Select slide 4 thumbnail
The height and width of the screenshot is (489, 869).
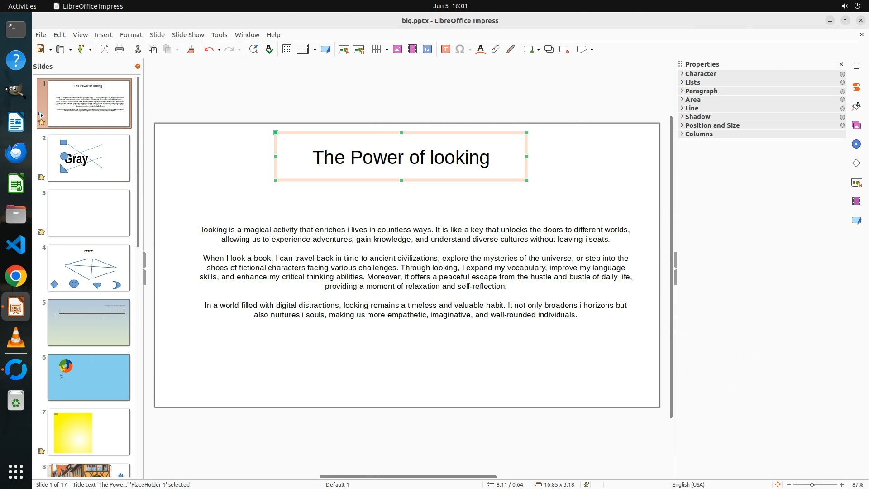(x=89, y=268)
